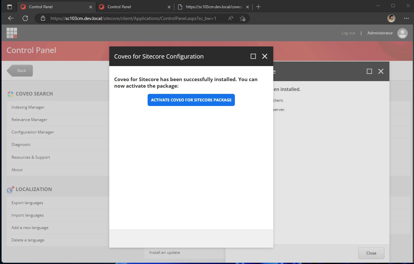The image size is (414, 264).
Task: Open browser settings ellipsis menu
Action: tap(406, 18)
